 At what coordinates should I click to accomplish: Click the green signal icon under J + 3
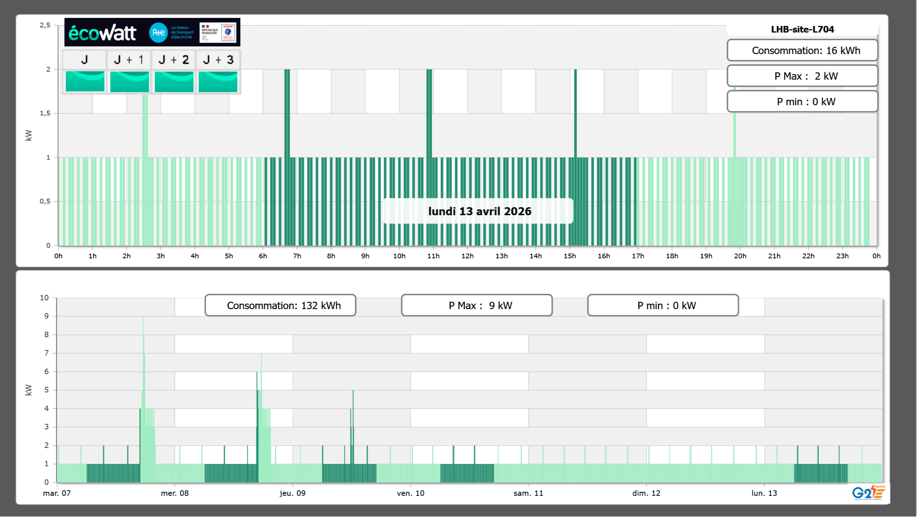tap(218, 81)
